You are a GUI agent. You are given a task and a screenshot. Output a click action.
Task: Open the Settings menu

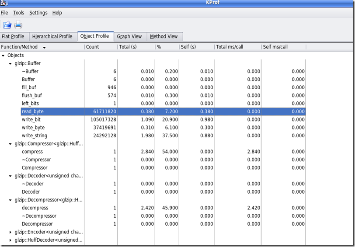click(38, 13)
